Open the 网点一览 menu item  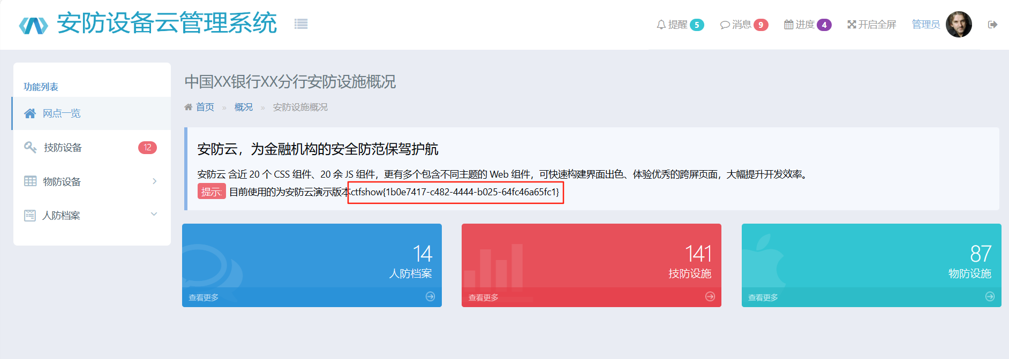pyautogui.click(x=92, y=113)
